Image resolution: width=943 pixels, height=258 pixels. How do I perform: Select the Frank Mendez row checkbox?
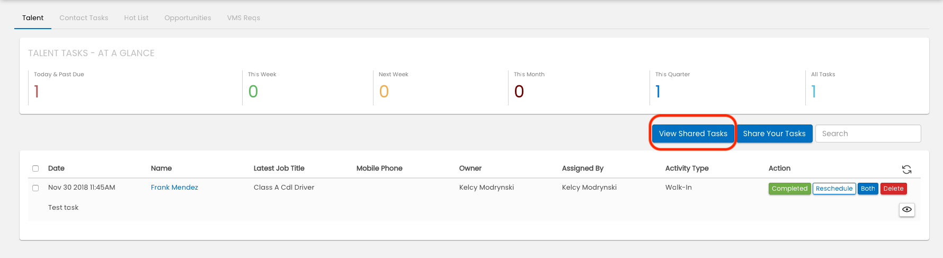point(35,188)
